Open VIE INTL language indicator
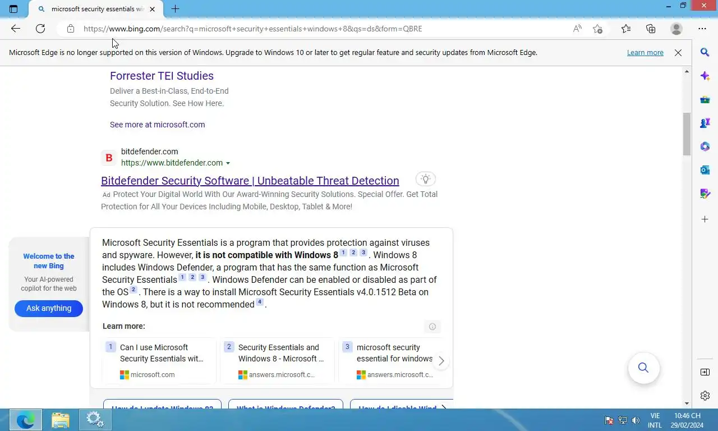The image size is (718, 431). (655, 420)
